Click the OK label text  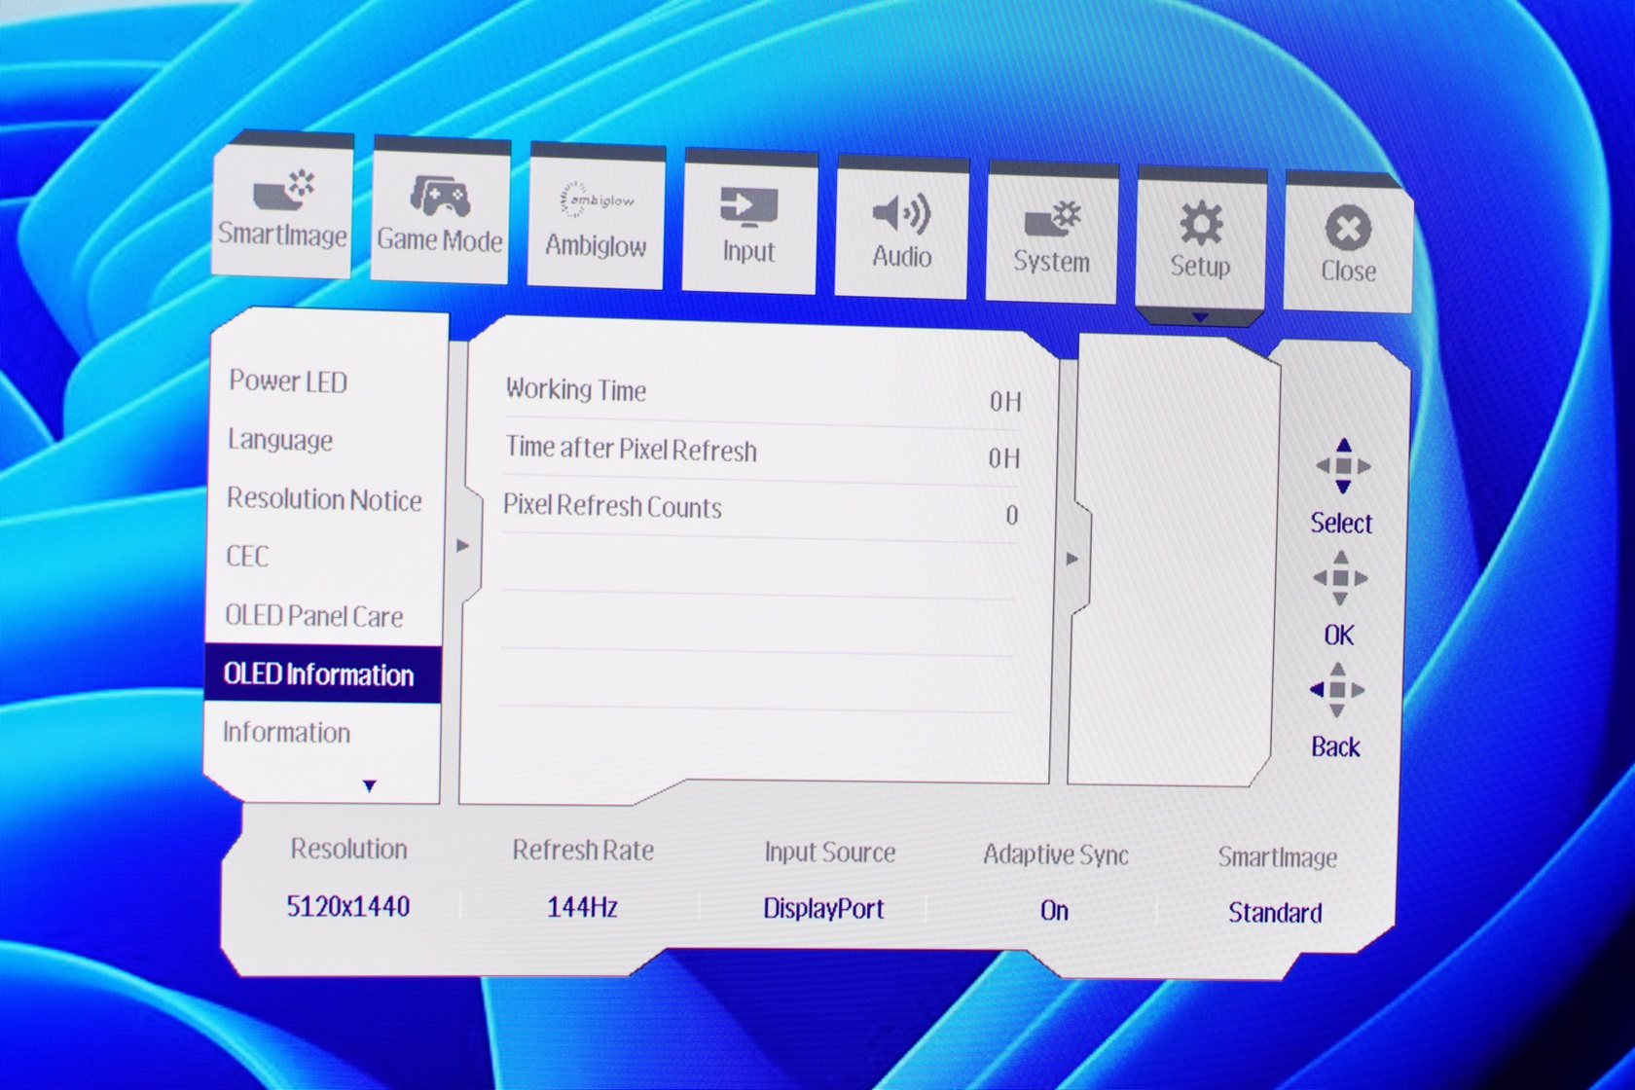[1339, 636]
